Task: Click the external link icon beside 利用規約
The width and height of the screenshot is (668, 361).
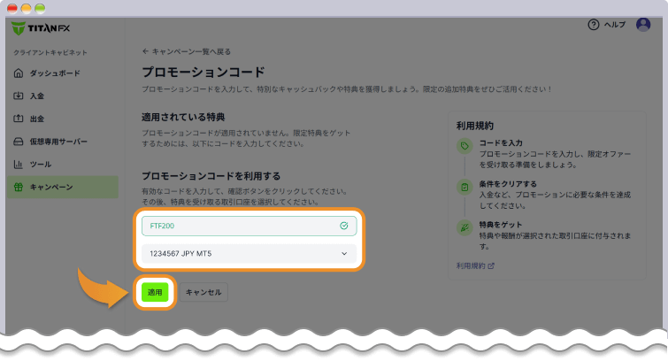Action: click(x=491, y=265)
